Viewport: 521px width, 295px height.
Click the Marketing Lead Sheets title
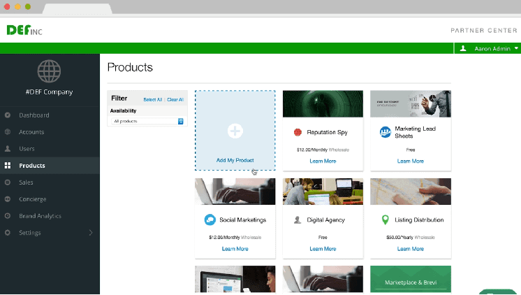[416, 132]
